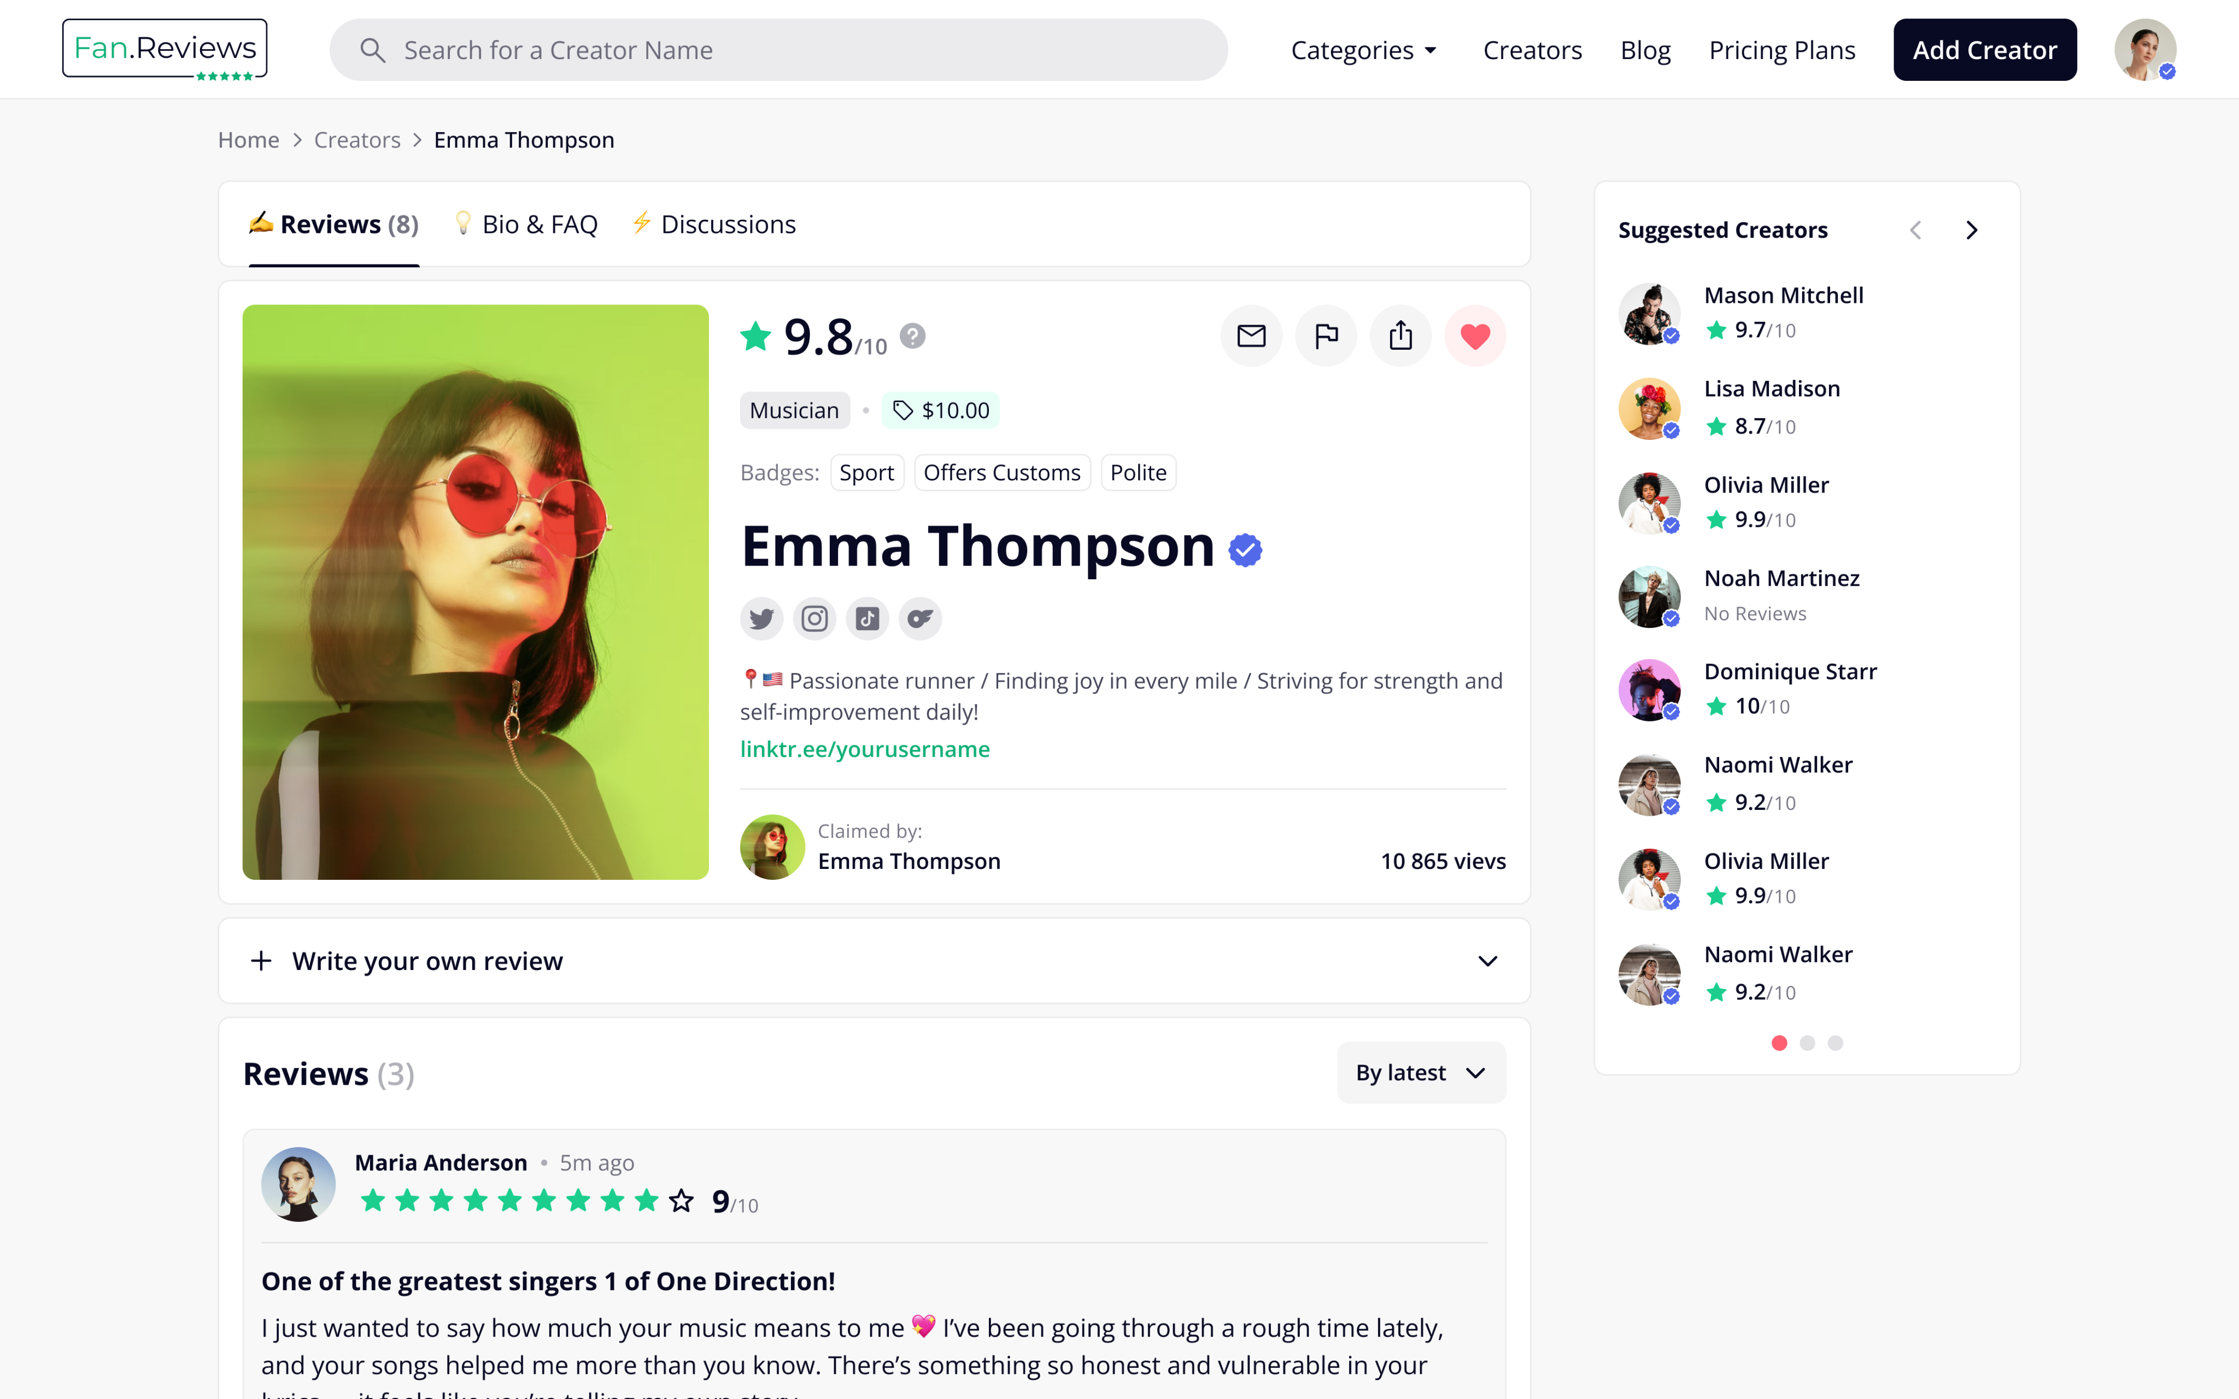Click the TikTok social icon
This screenshot has height=1399, width=2239.
pos(867,618)
